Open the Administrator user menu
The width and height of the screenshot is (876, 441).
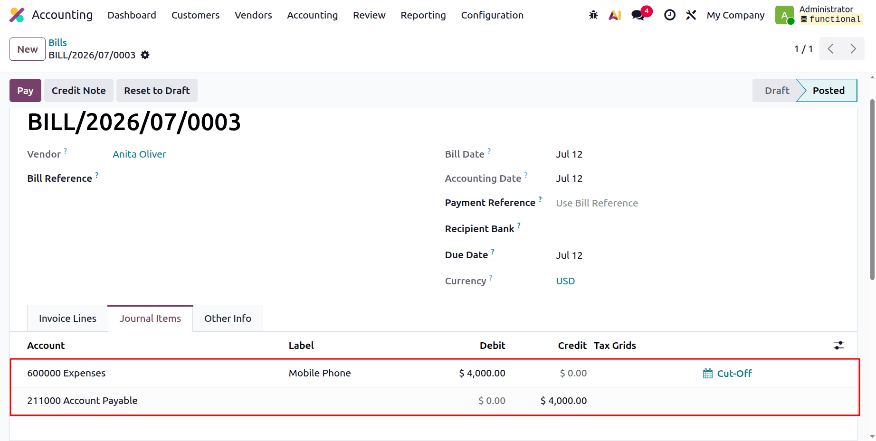click(819, 15)
